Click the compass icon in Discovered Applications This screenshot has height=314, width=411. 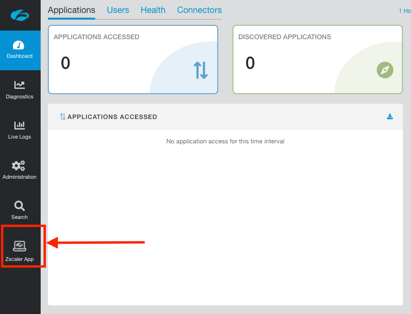click(385, 70)
